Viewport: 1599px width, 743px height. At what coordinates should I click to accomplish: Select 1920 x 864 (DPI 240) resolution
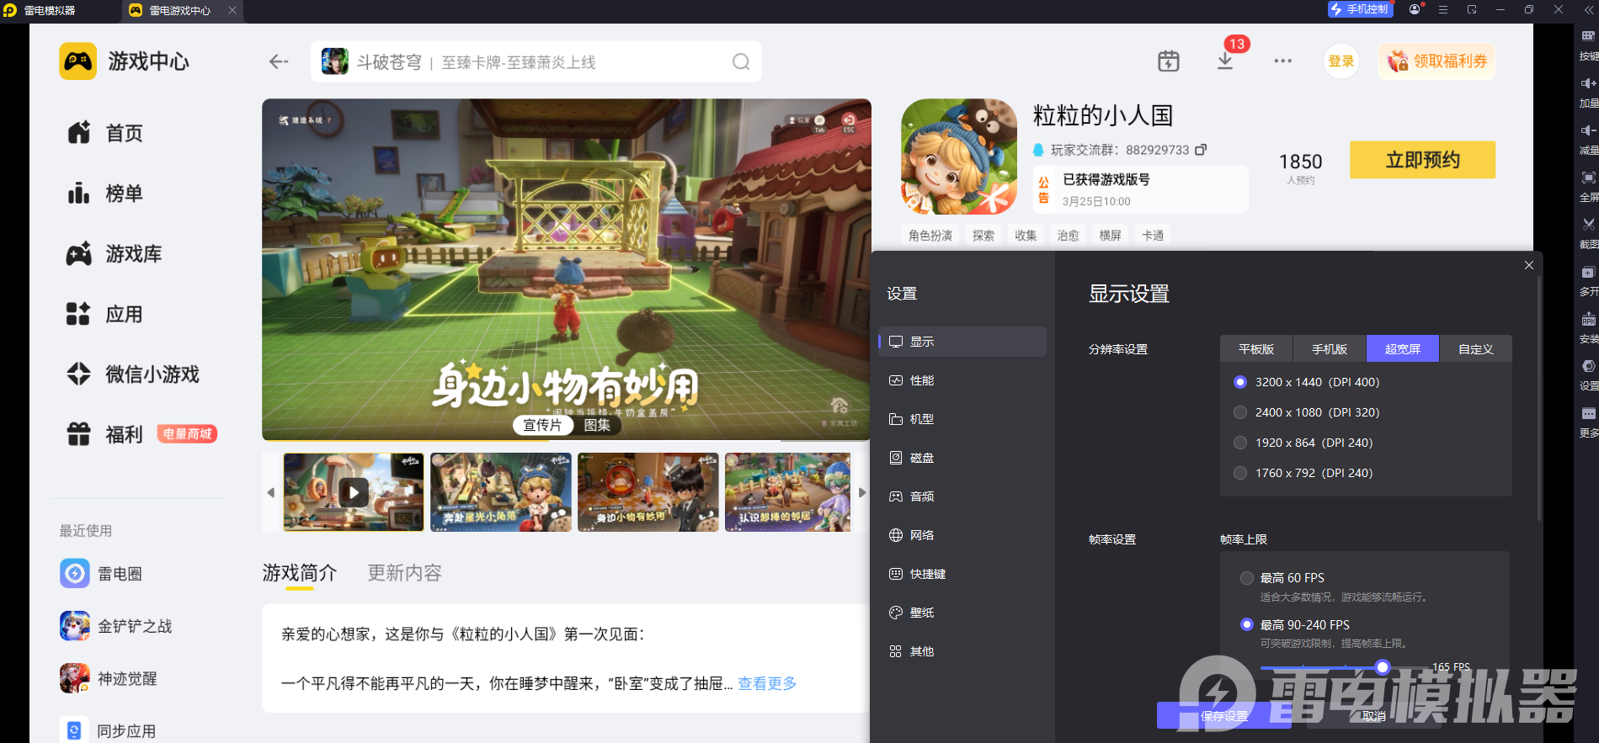1240,443
